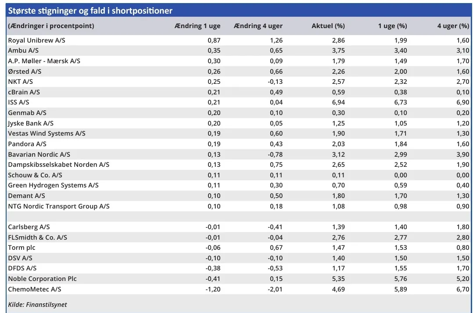Click the table title 'Største stigninger og fald i shortpositioner'
Screen dimensions: 473x313
90,11
